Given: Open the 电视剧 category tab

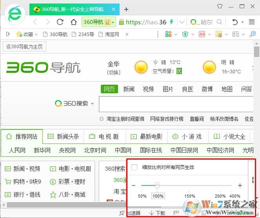Looking at the screenshot, I should [x=105, y=136].
